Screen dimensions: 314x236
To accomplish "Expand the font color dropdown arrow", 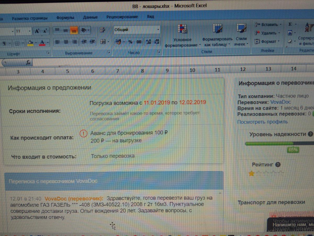I will pos(48,43).
